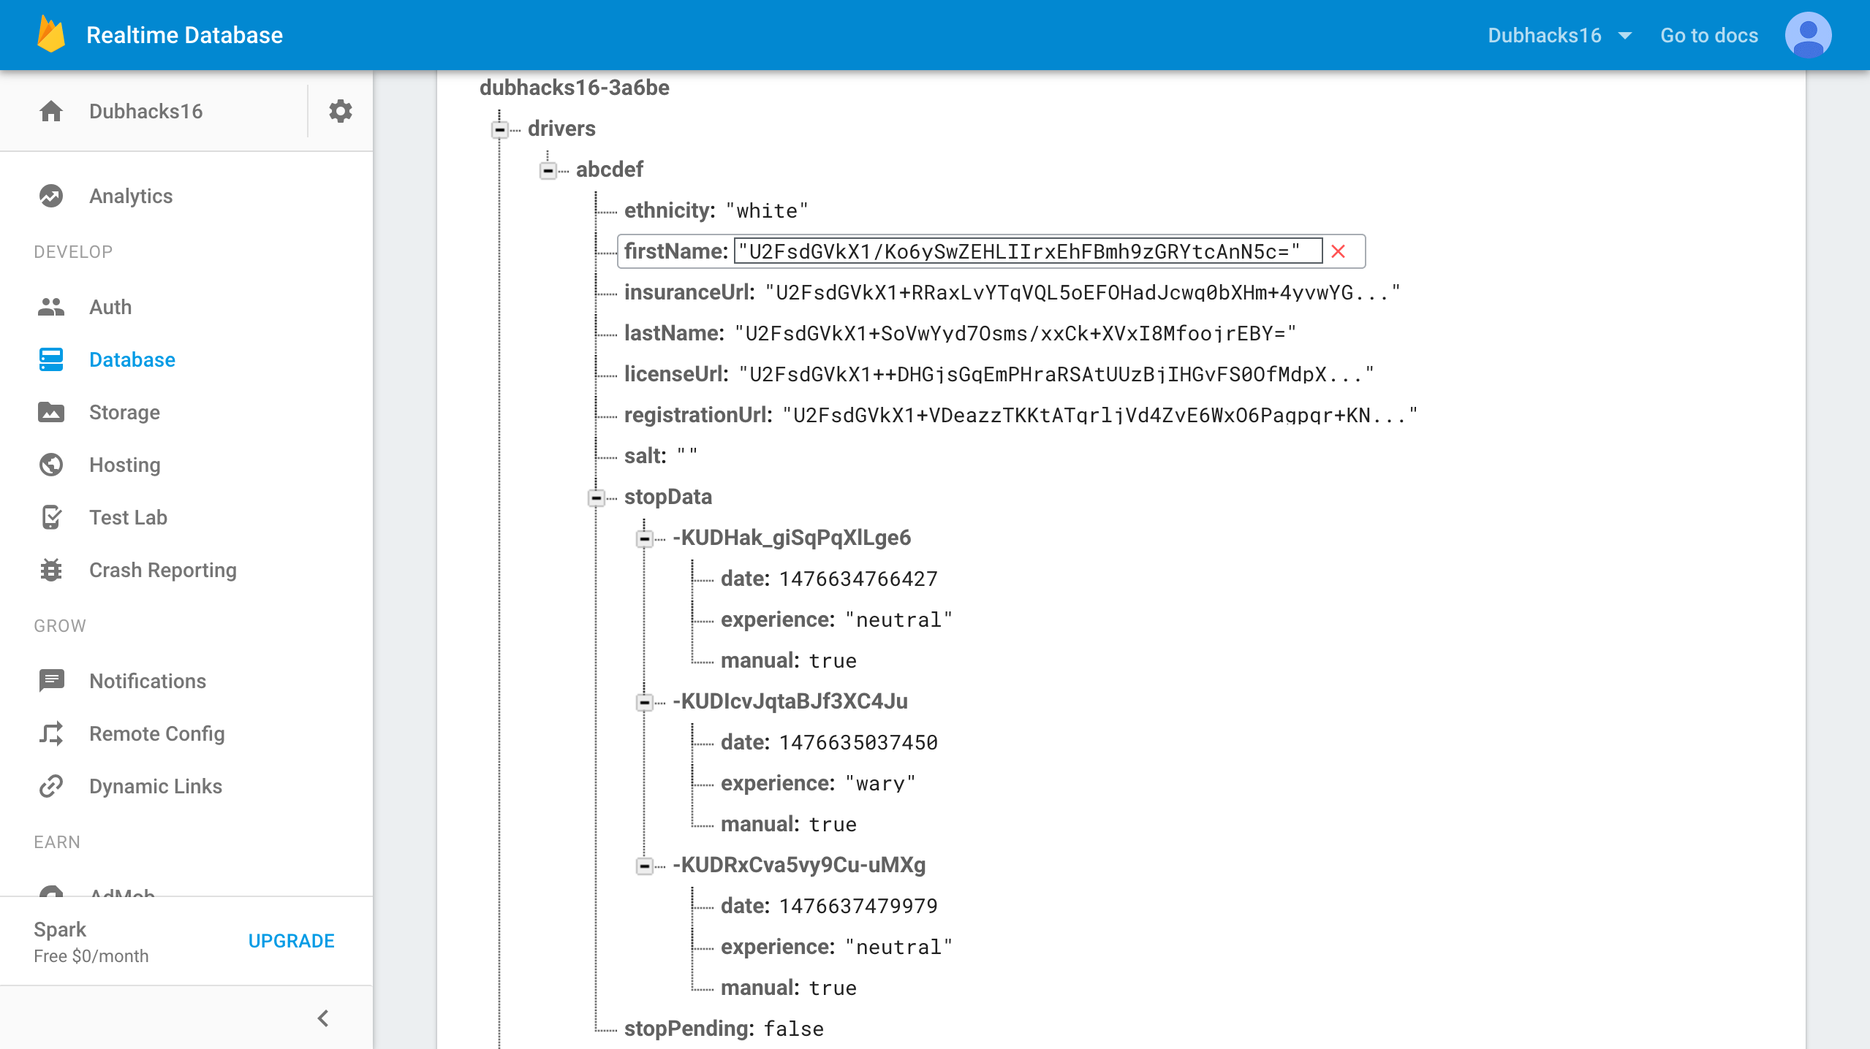Click the UPGRADE plan link
This screenshot has width=1870, height=1049.
pyautogui.click(x=291, y=941)
